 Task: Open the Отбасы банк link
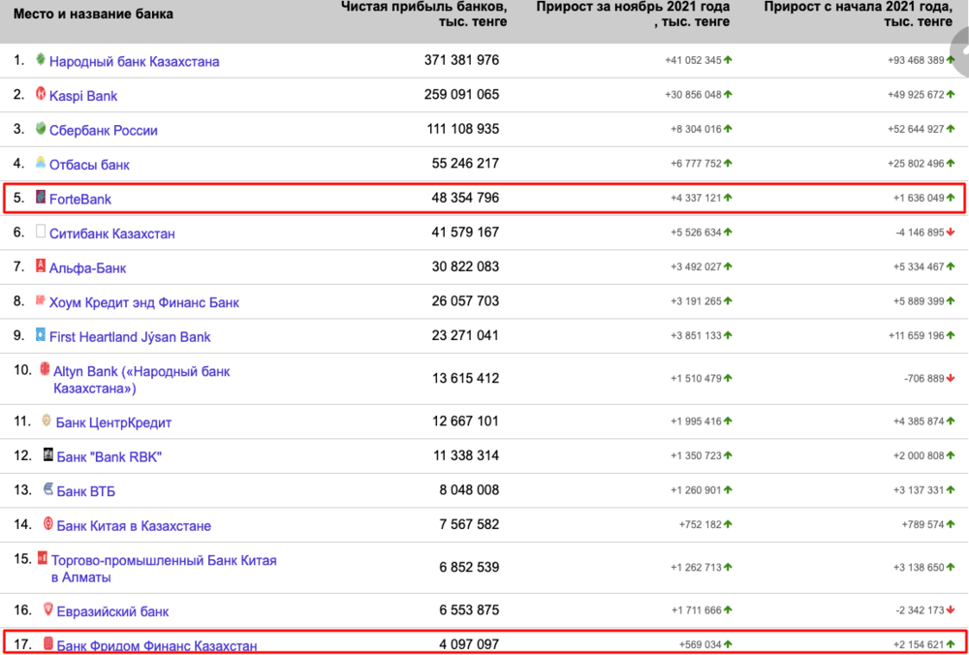(x=89, y=165)
